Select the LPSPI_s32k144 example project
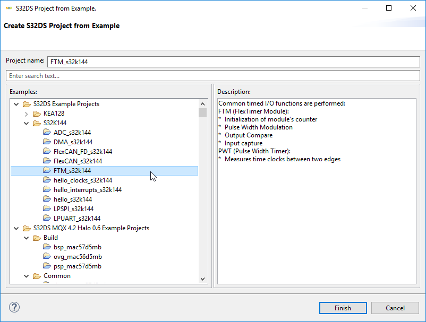 pos(73,209)
